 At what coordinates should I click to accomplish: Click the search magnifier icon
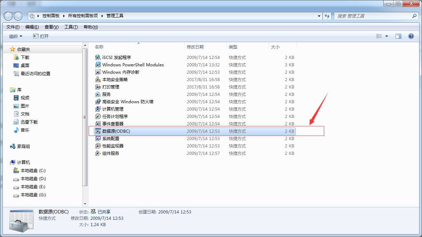tap(414, 16)
